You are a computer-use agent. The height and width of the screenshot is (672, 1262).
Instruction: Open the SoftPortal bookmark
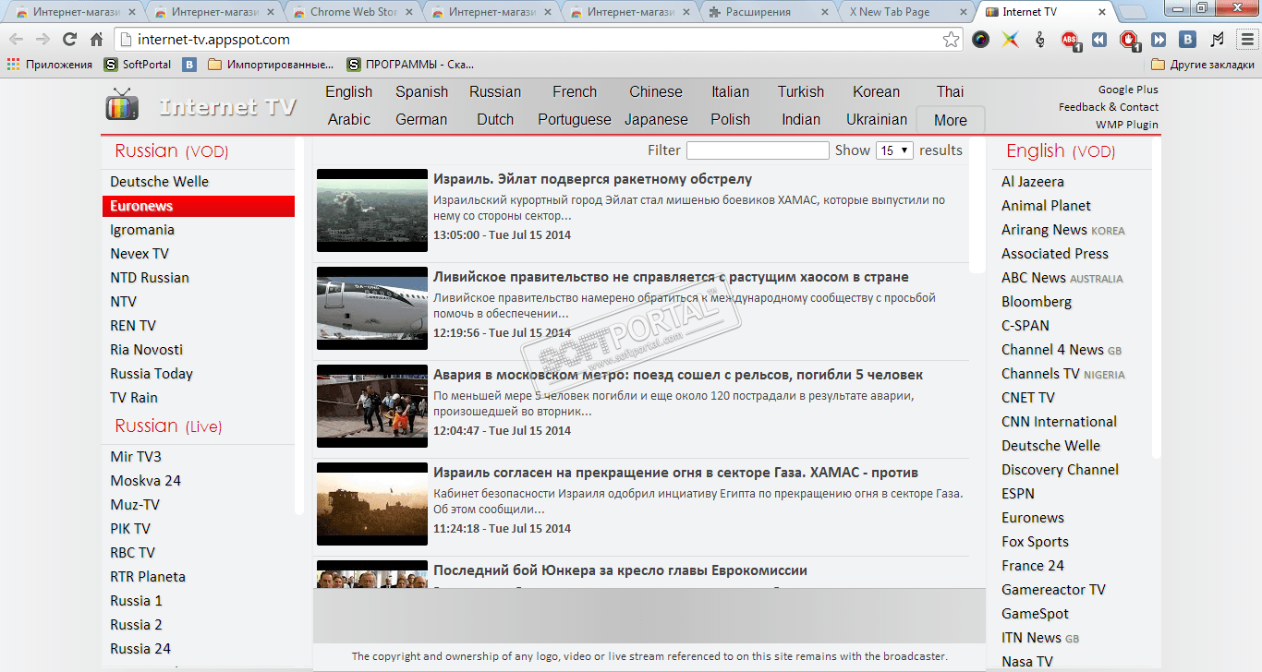(x=139, y=65)
